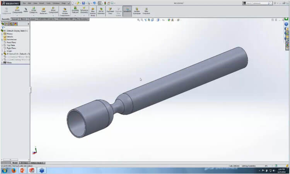Toggle Show Hidden Components
Screen dimensions: 290x174
[65, 10]
